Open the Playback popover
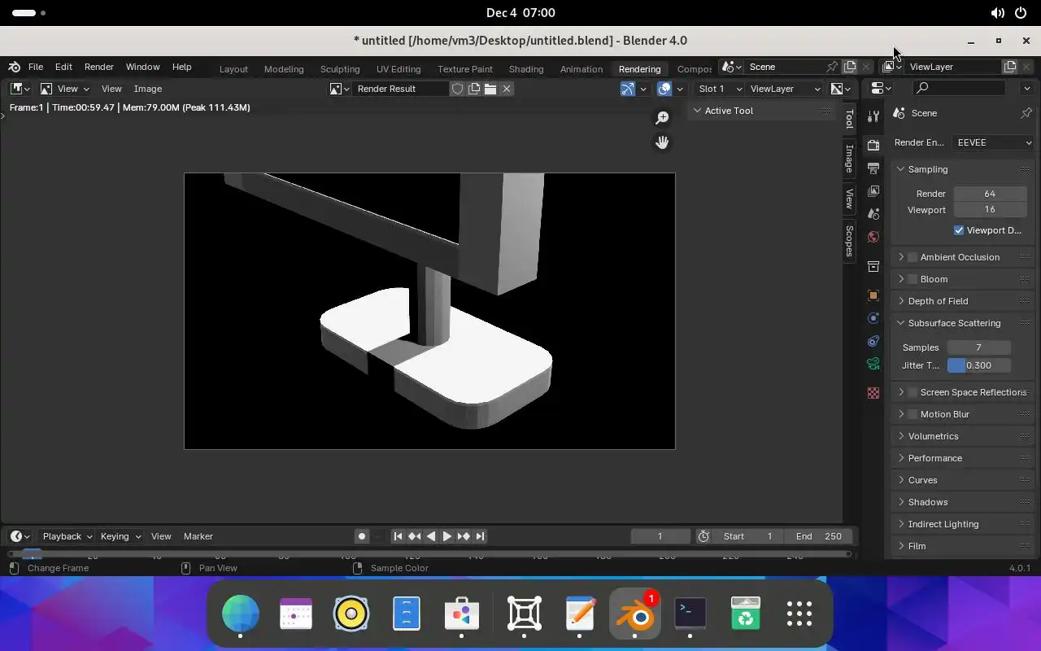1041x651 pixels. (x=67, y=536)
